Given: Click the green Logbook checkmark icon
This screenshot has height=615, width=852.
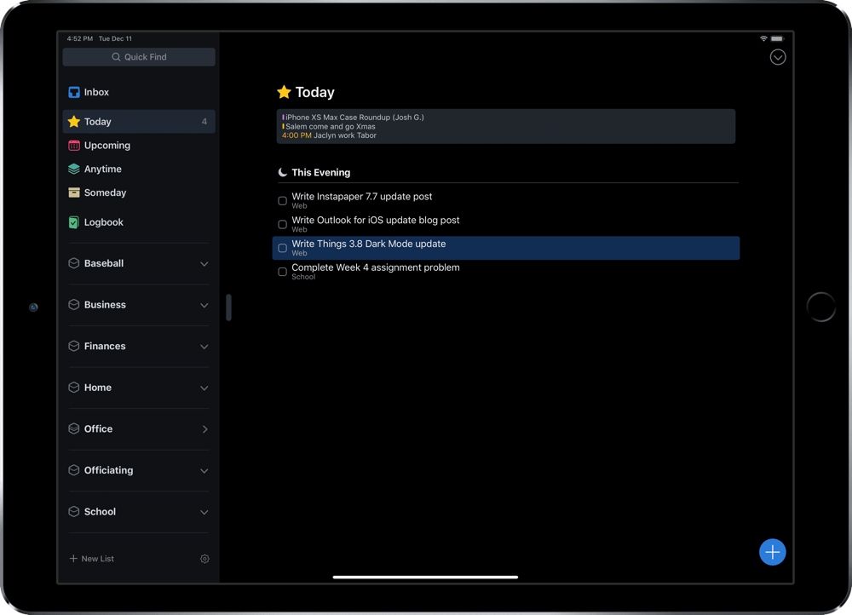Looking at the screenshot, I should click(74, 222).
